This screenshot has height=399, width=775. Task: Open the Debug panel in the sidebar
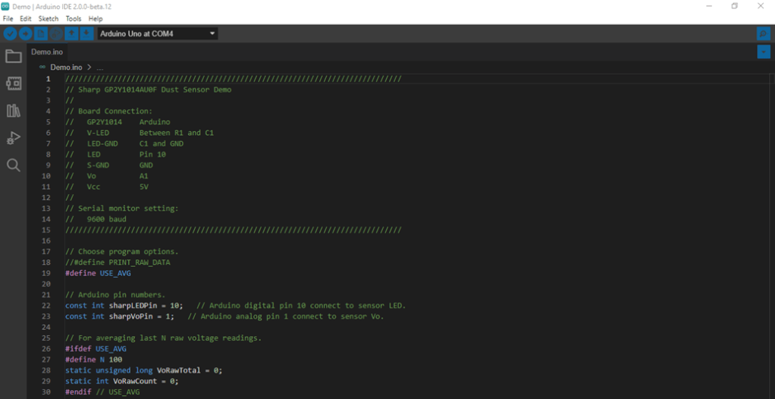[x=13, y=138]
